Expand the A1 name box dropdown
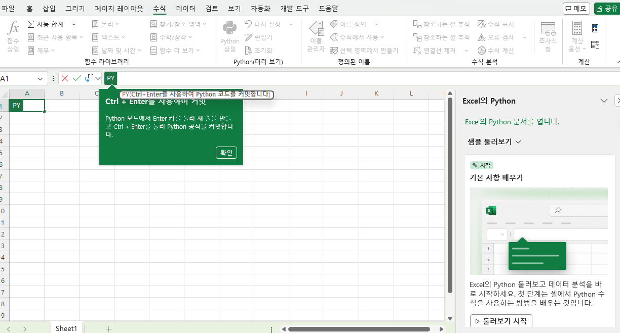This screenshot has width=620, height=333. coord(40,79)
